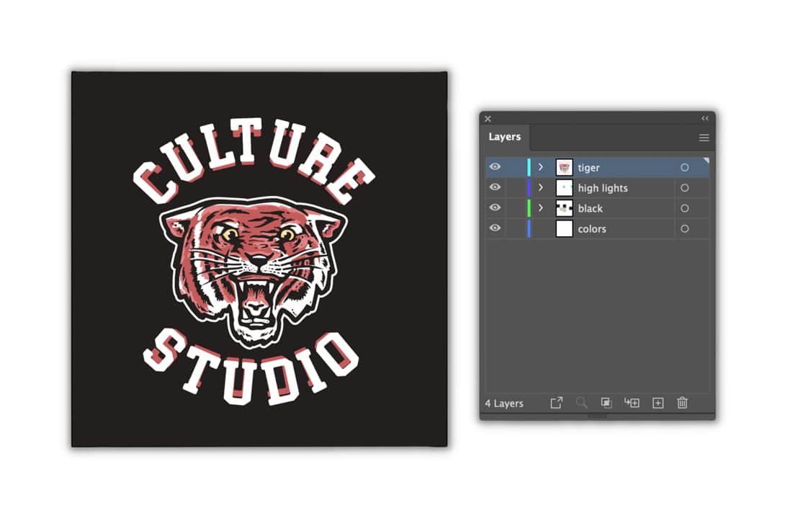The width and height of the screenshot is (793, 518).
Task: Collapse Layers panel with double-arrow icon
Action: (705, 119)
